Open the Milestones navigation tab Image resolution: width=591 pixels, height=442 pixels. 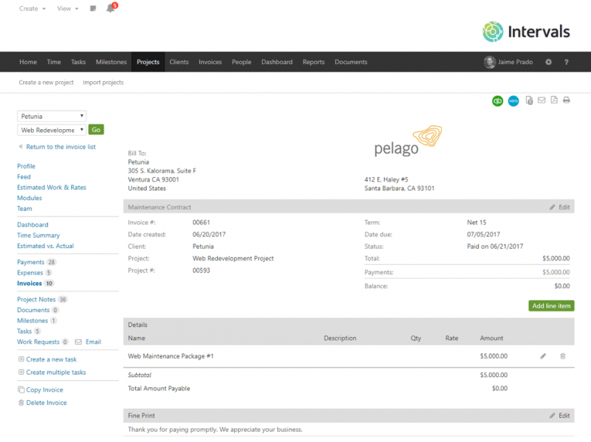tap(112, 62)
